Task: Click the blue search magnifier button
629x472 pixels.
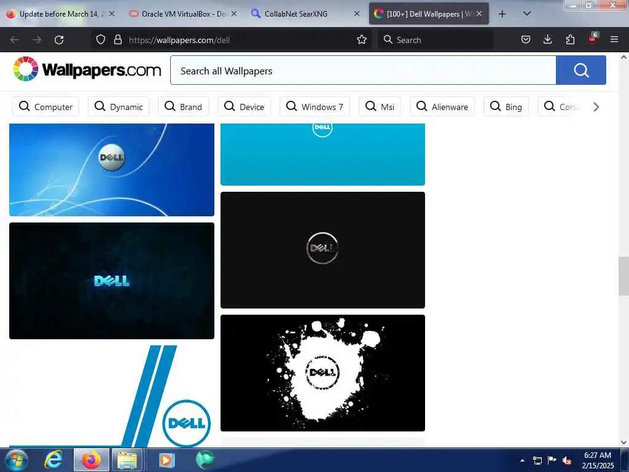Action: pos(581,70)
